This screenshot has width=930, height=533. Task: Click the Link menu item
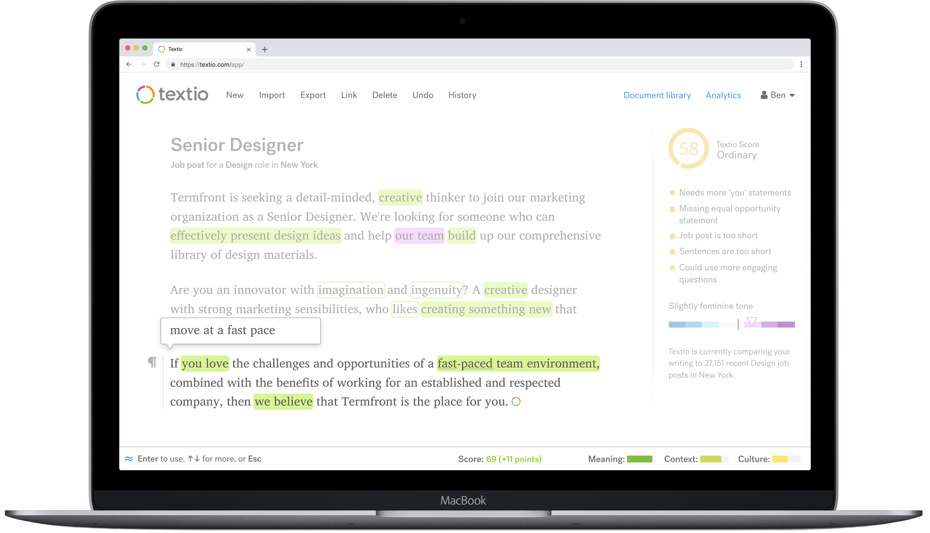350,95
